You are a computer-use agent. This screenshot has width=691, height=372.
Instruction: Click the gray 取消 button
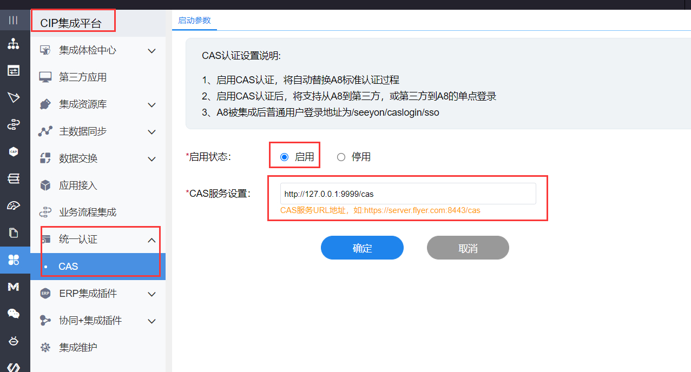pos(468,248)
